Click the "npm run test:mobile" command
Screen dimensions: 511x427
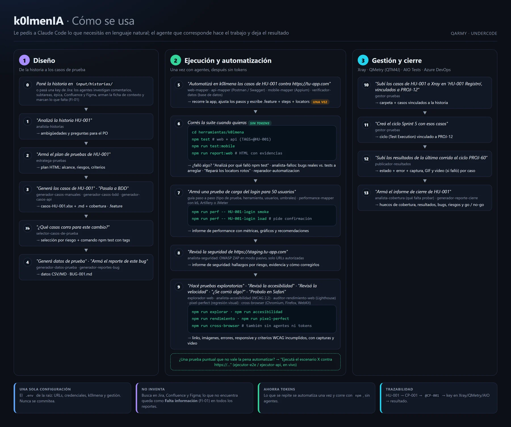tap(213, 146)
